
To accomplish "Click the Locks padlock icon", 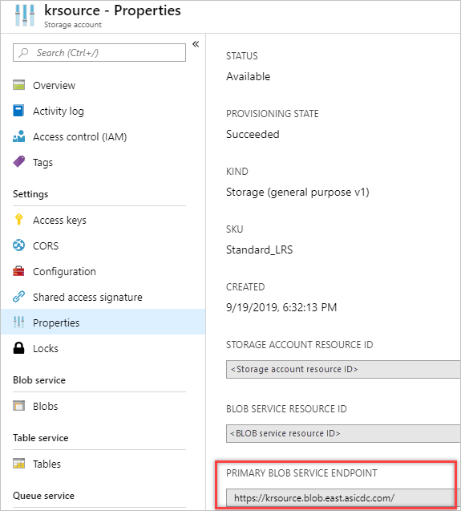I will (19, 347).
